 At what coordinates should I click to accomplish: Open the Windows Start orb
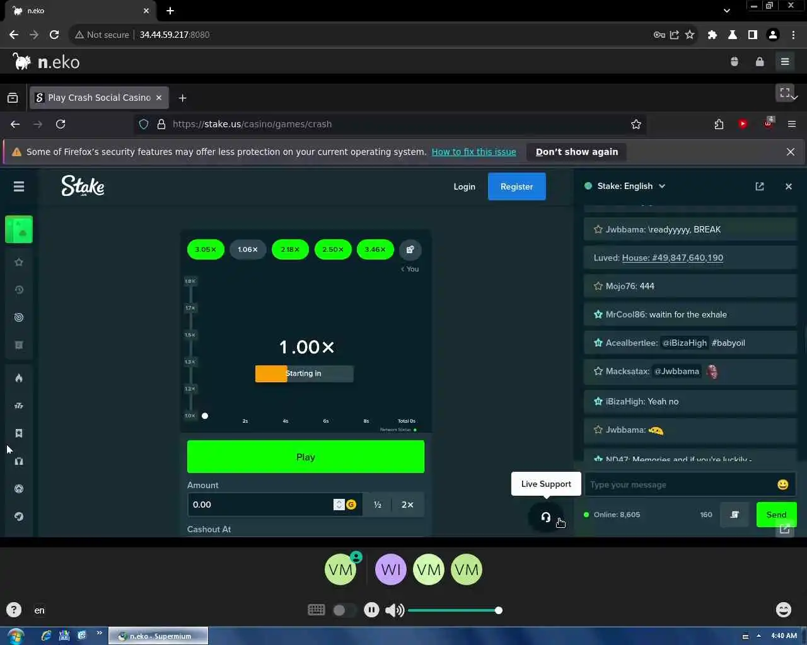(x=15, y=636)
